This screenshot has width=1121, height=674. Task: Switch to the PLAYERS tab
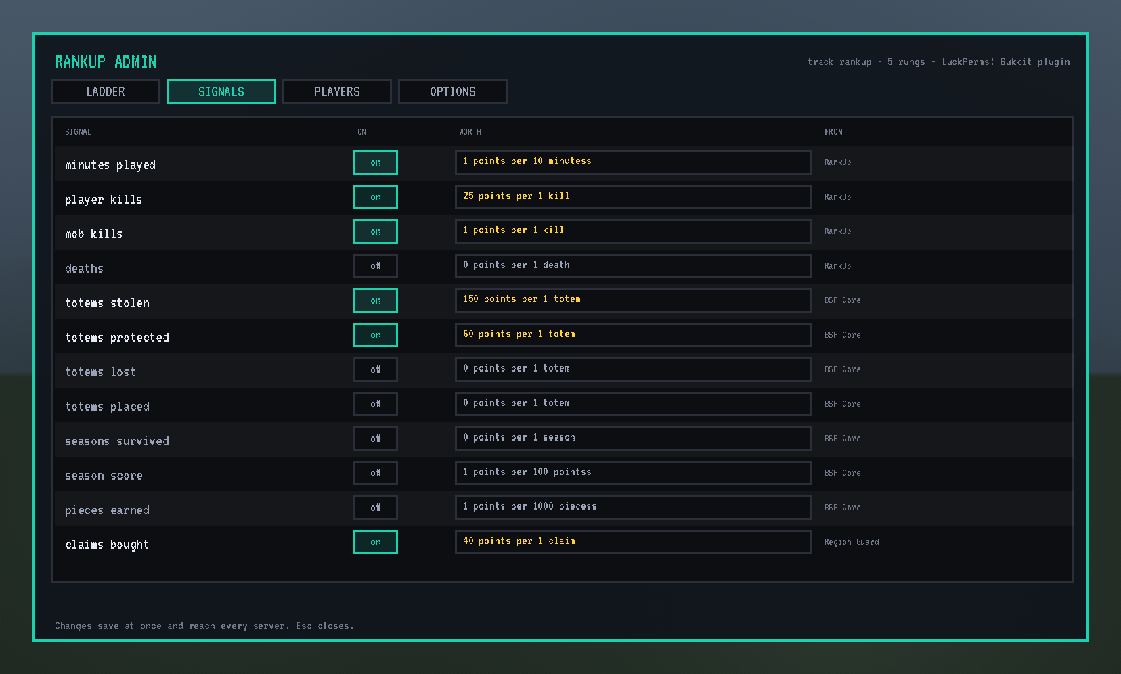tap(337, 91)
